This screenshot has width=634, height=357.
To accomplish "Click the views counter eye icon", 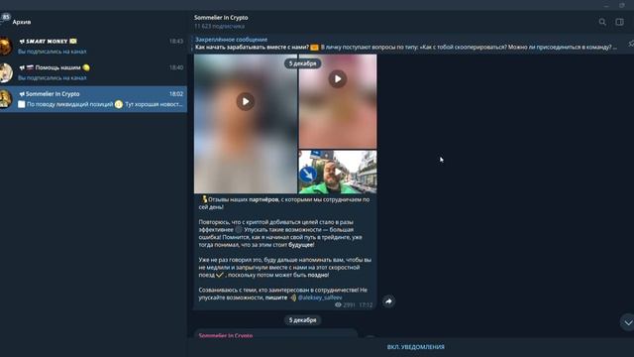I will click(338, 304).
